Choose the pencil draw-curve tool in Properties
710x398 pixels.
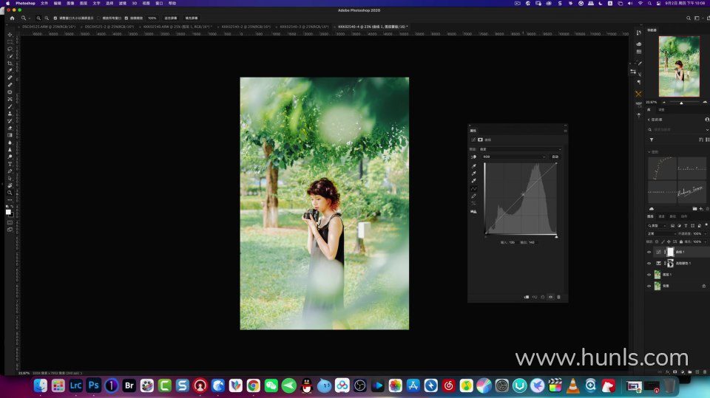point(474,196)
